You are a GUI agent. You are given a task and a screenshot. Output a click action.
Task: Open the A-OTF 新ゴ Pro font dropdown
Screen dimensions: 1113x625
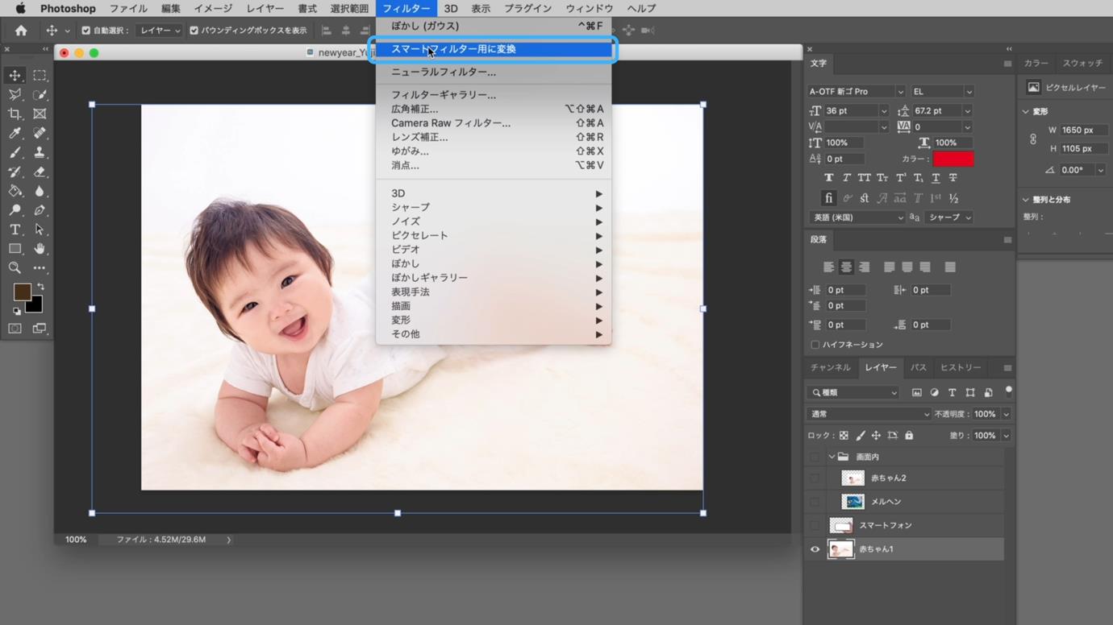[x=856, y=92]
